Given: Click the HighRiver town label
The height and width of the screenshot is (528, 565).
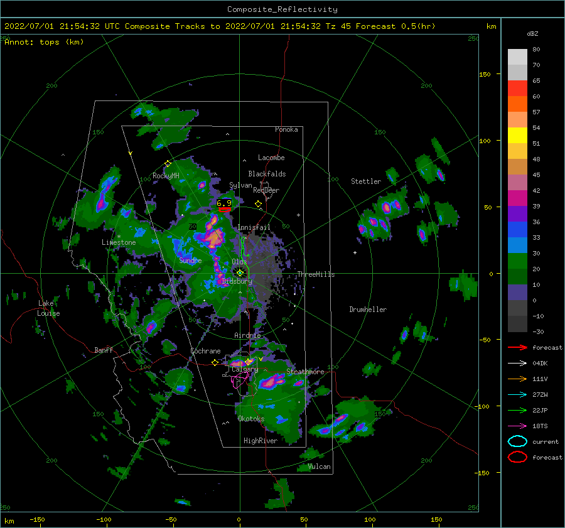Looking at the screenshot, I should [260, 441].
